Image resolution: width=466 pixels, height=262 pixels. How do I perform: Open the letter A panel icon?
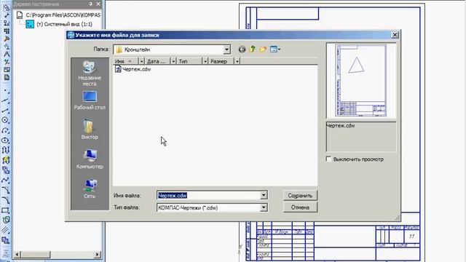pos(6,54)
